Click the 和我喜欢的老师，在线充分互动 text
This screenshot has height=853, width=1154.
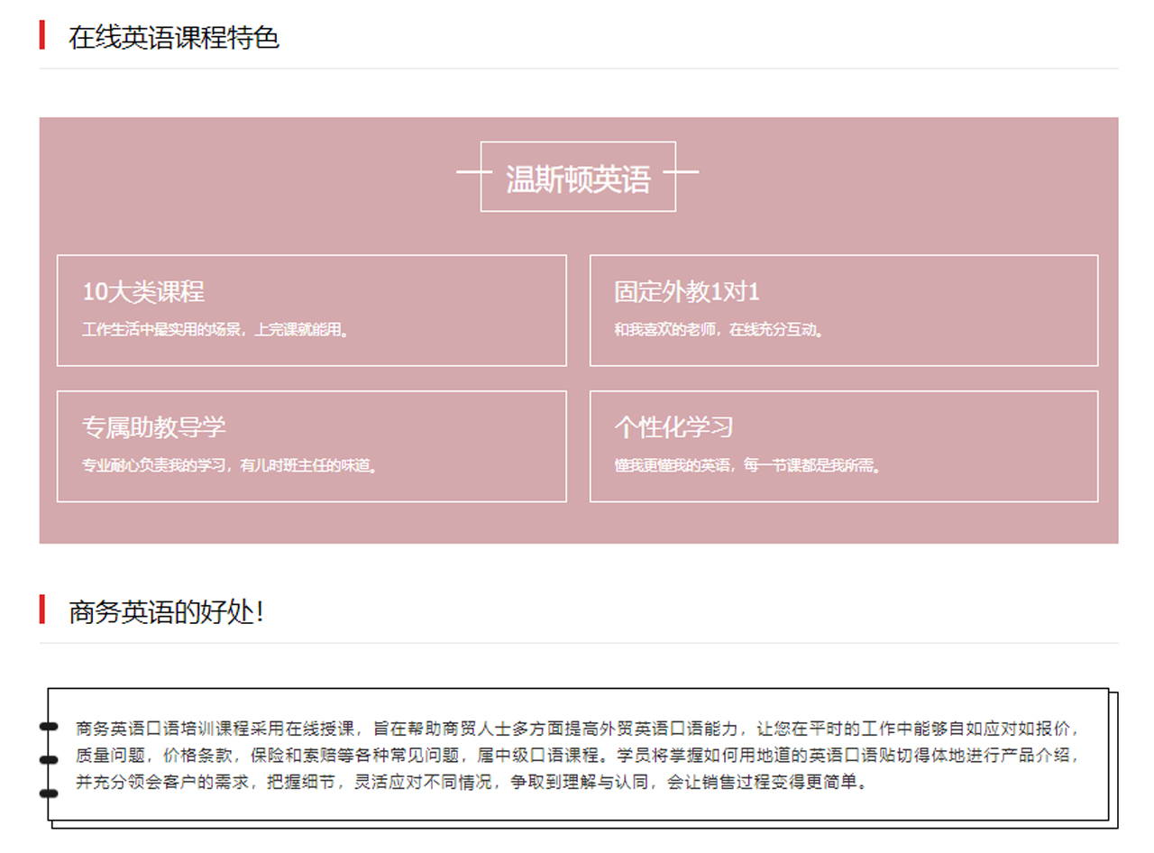[x=720, y=330]
